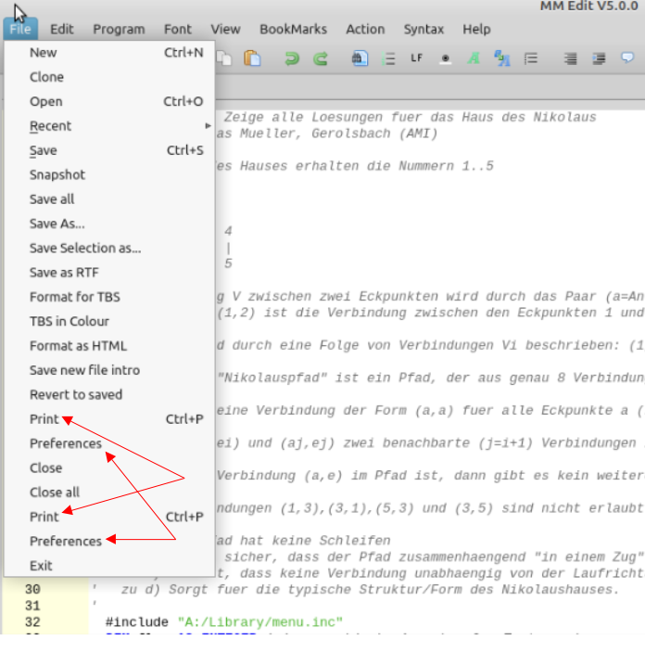Click the Paste clipboard icon in toolbar

point(252,58)
